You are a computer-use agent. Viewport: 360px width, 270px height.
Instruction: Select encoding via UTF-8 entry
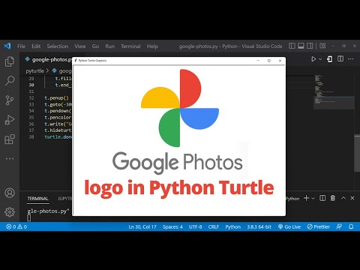pos(196,226)
